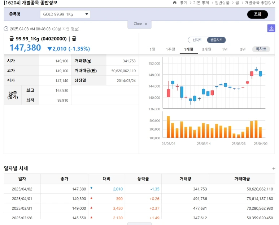This screenshot has width=279, height=225.
Task: Click closing price 149,000
Action: [x=79, y=208]
